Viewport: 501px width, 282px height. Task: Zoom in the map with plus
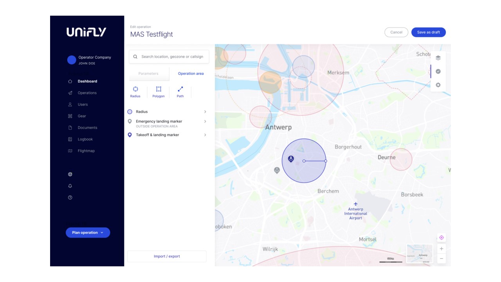(x=442, y=249)
